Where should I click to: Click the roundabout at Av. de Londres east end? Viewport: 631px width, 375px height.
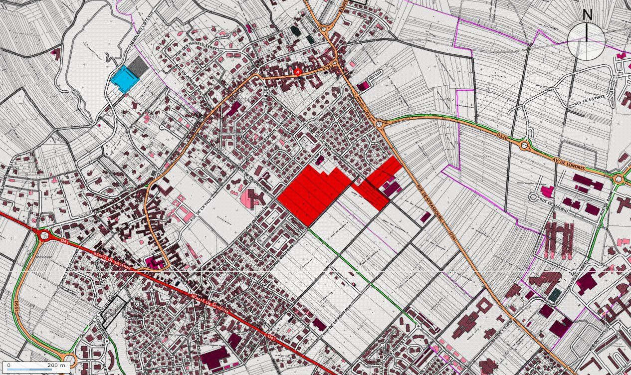(x=619, y=179)
